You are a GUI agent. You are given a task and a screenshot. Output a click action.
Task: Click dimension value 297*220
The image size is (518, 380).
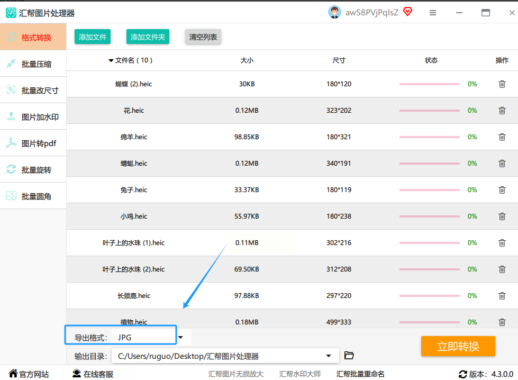tap(339, 295)
